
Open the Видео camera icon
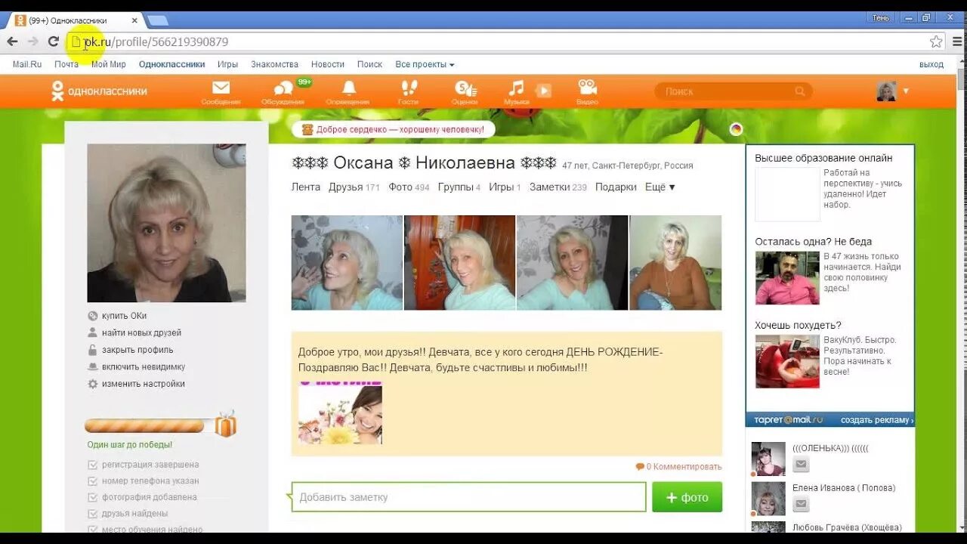[587, 91]
